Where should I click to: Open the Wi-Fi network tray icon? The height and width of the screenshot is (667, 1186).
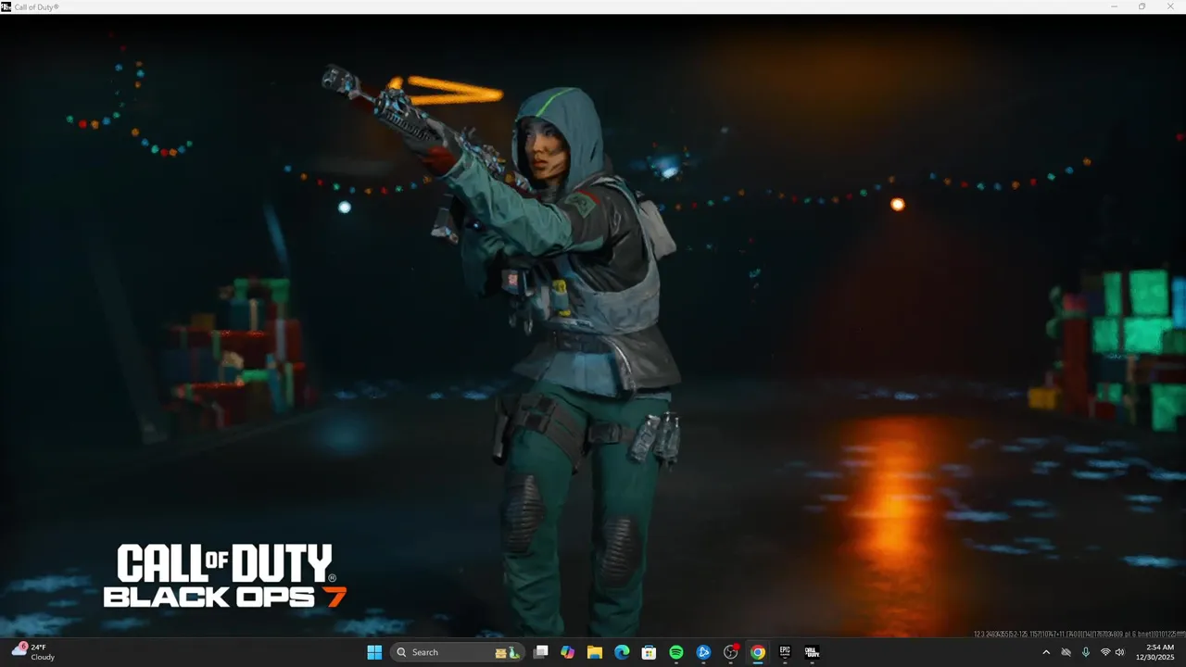tap(1104, 652)
